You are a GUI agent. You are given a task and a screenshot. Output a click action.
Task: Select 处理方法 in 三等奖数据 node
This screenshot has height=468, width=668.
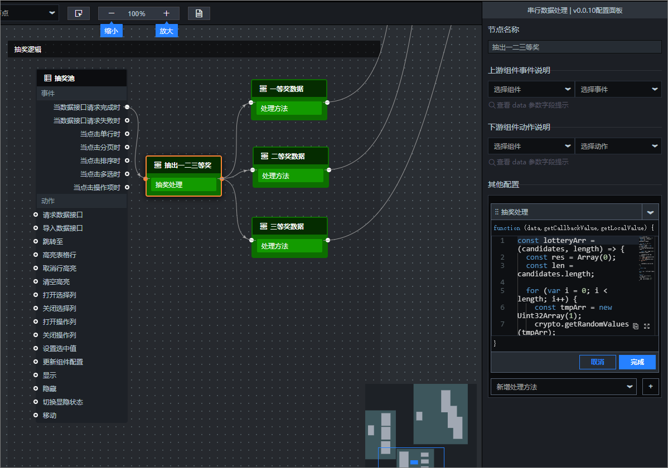(290, 246)
